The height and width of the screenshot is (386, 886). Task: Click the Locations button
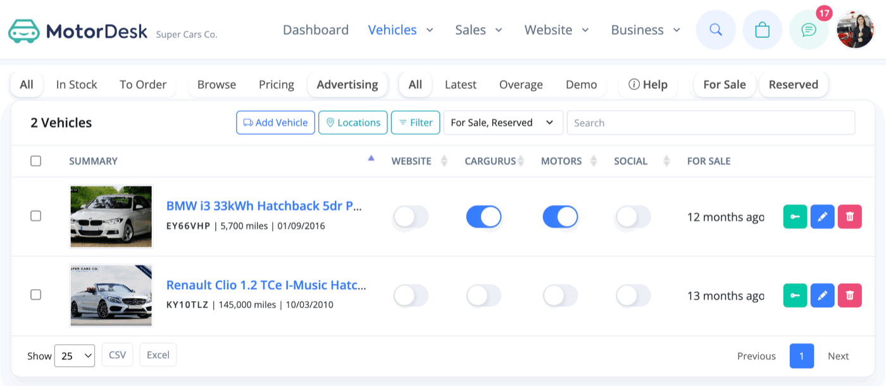353,123
